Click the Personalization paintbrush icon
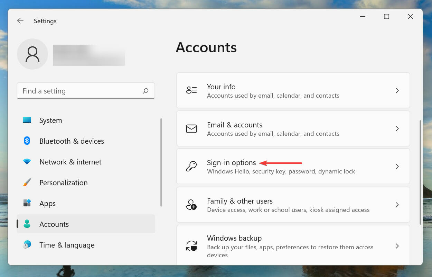This screenshot has width=432, height=277. pyautogui.click(x=27, y=182)
